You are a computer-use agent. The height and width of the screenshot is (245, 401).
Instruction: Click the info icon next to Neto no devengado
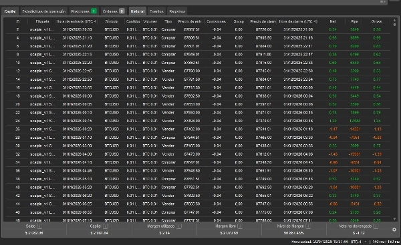376,226
